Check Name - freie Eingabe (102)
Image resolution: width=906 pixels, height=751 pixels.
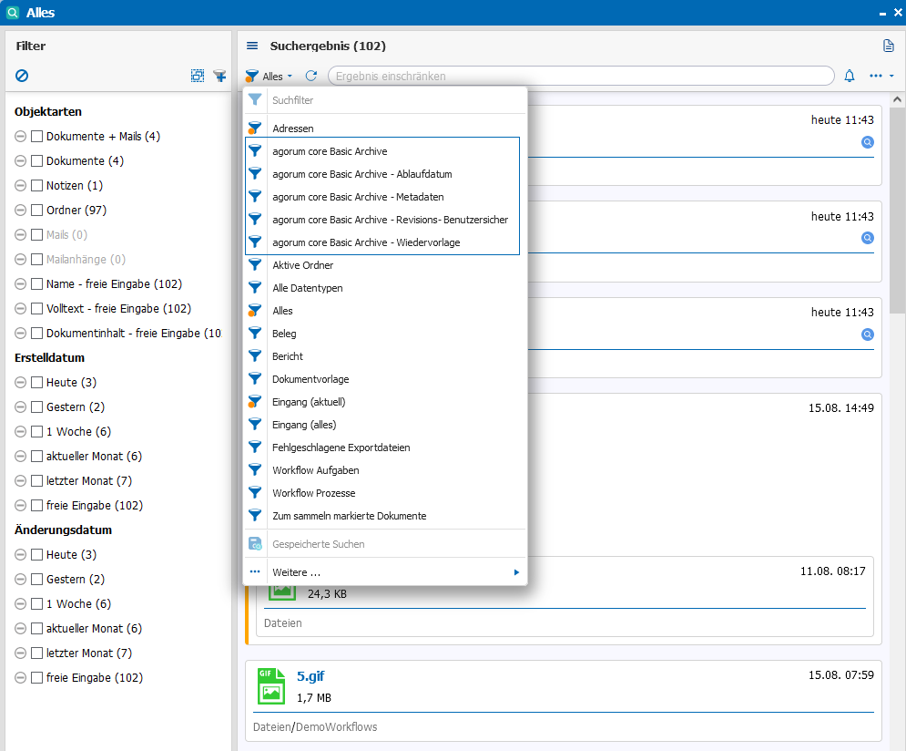pyautogui.click(x=36, y=283)
